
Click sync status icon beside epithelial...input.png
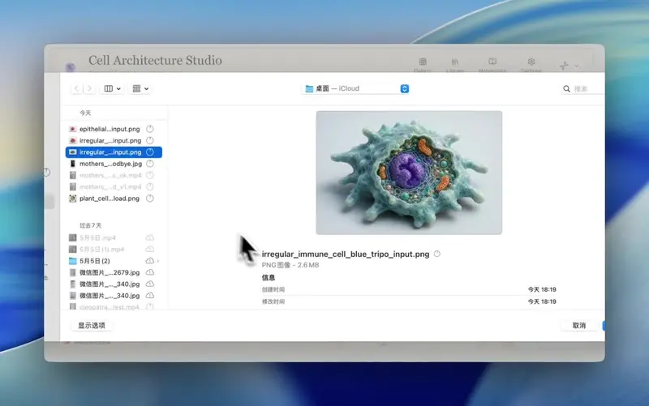point(150,129)
